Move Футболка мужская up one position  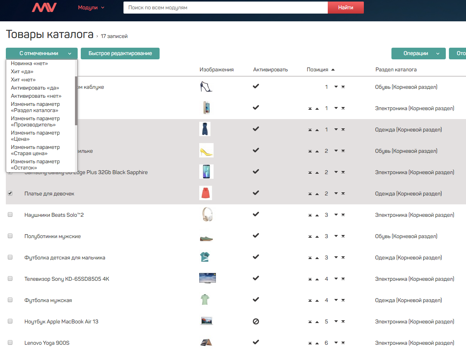pyautogui.click(x=317, y=301)
